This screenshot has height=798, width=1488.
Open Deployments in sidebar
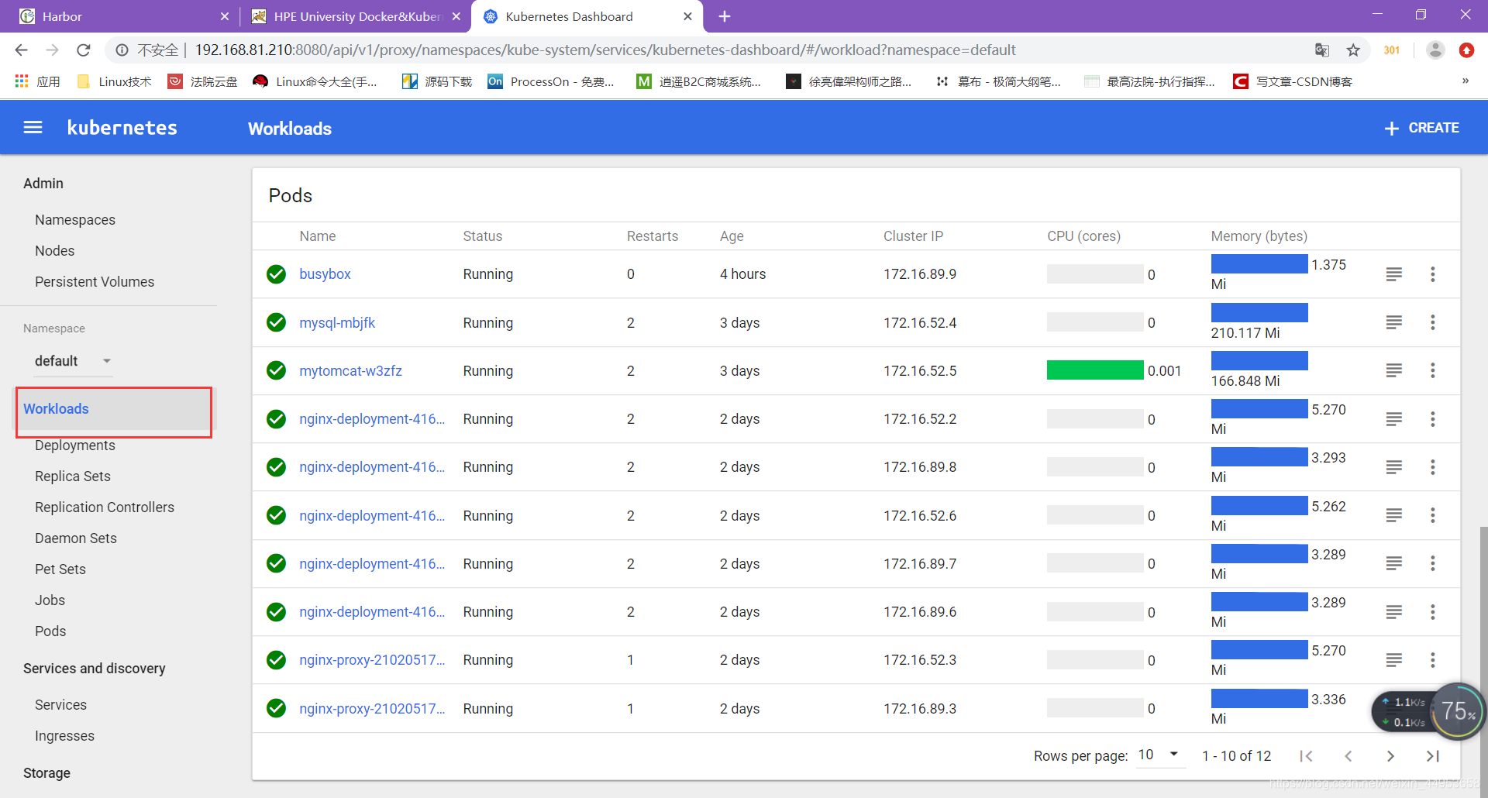[75, 445]
